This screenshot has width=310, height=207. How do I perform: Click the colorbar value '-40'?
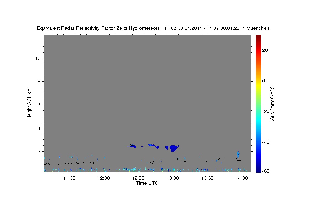266,142
